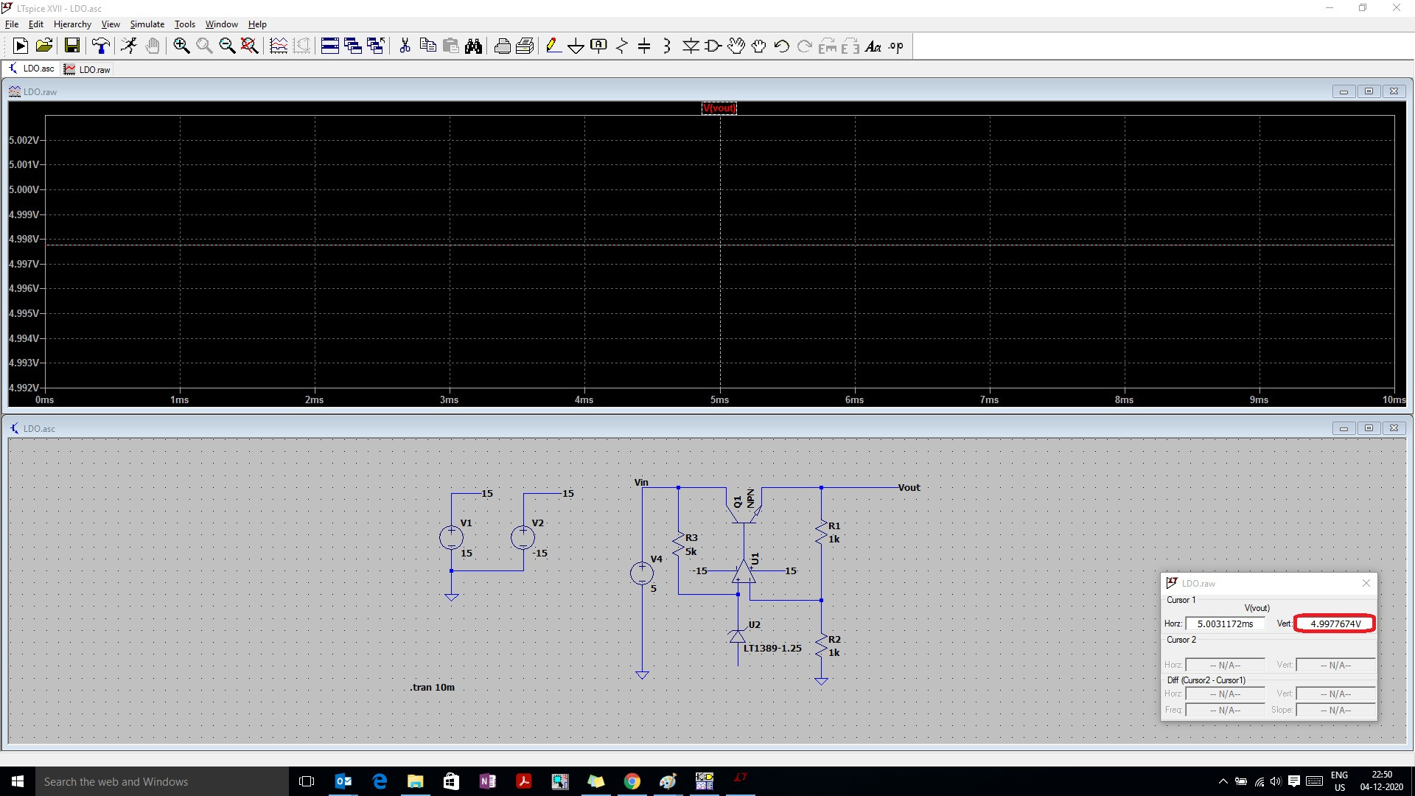
Task: Open the Window menu
Action: coord(221,24)
